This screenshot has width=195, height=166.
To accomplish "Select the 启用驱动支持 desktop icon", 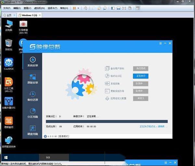I will 9,142.
